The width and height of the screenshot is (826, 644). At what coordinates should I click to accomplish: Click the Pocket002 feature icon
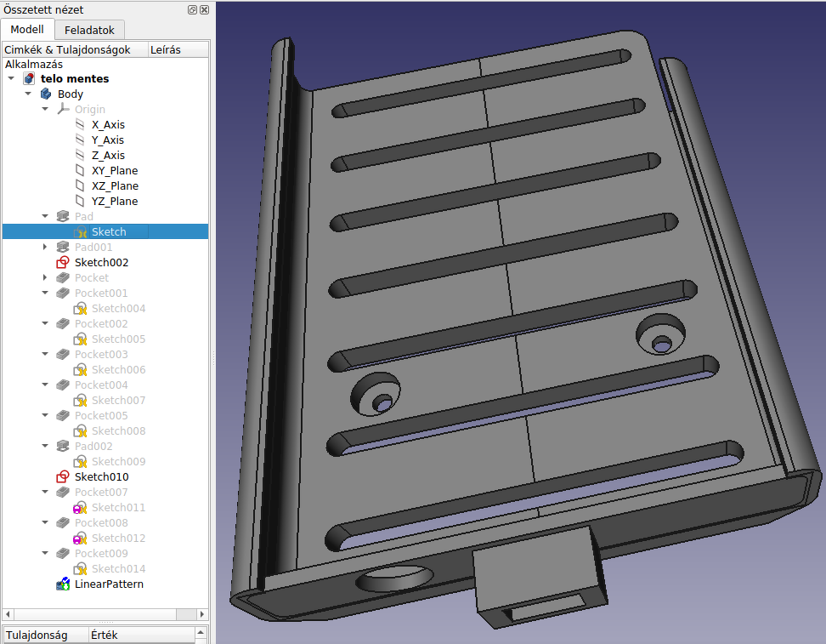(63, 323)
